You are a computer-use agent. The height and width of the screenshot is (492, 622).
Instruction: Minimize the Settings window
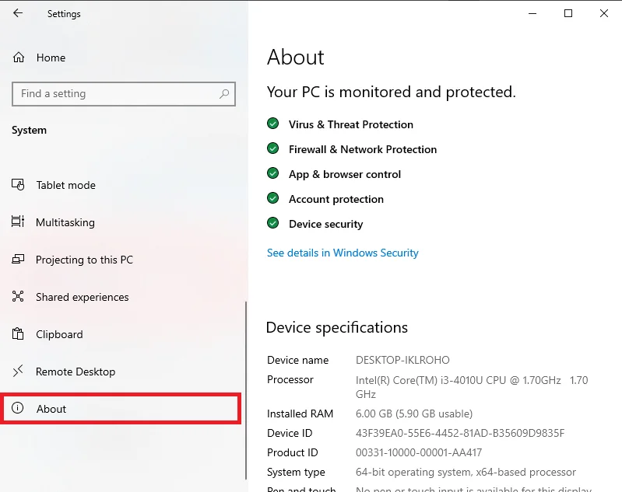click(532, 13)
